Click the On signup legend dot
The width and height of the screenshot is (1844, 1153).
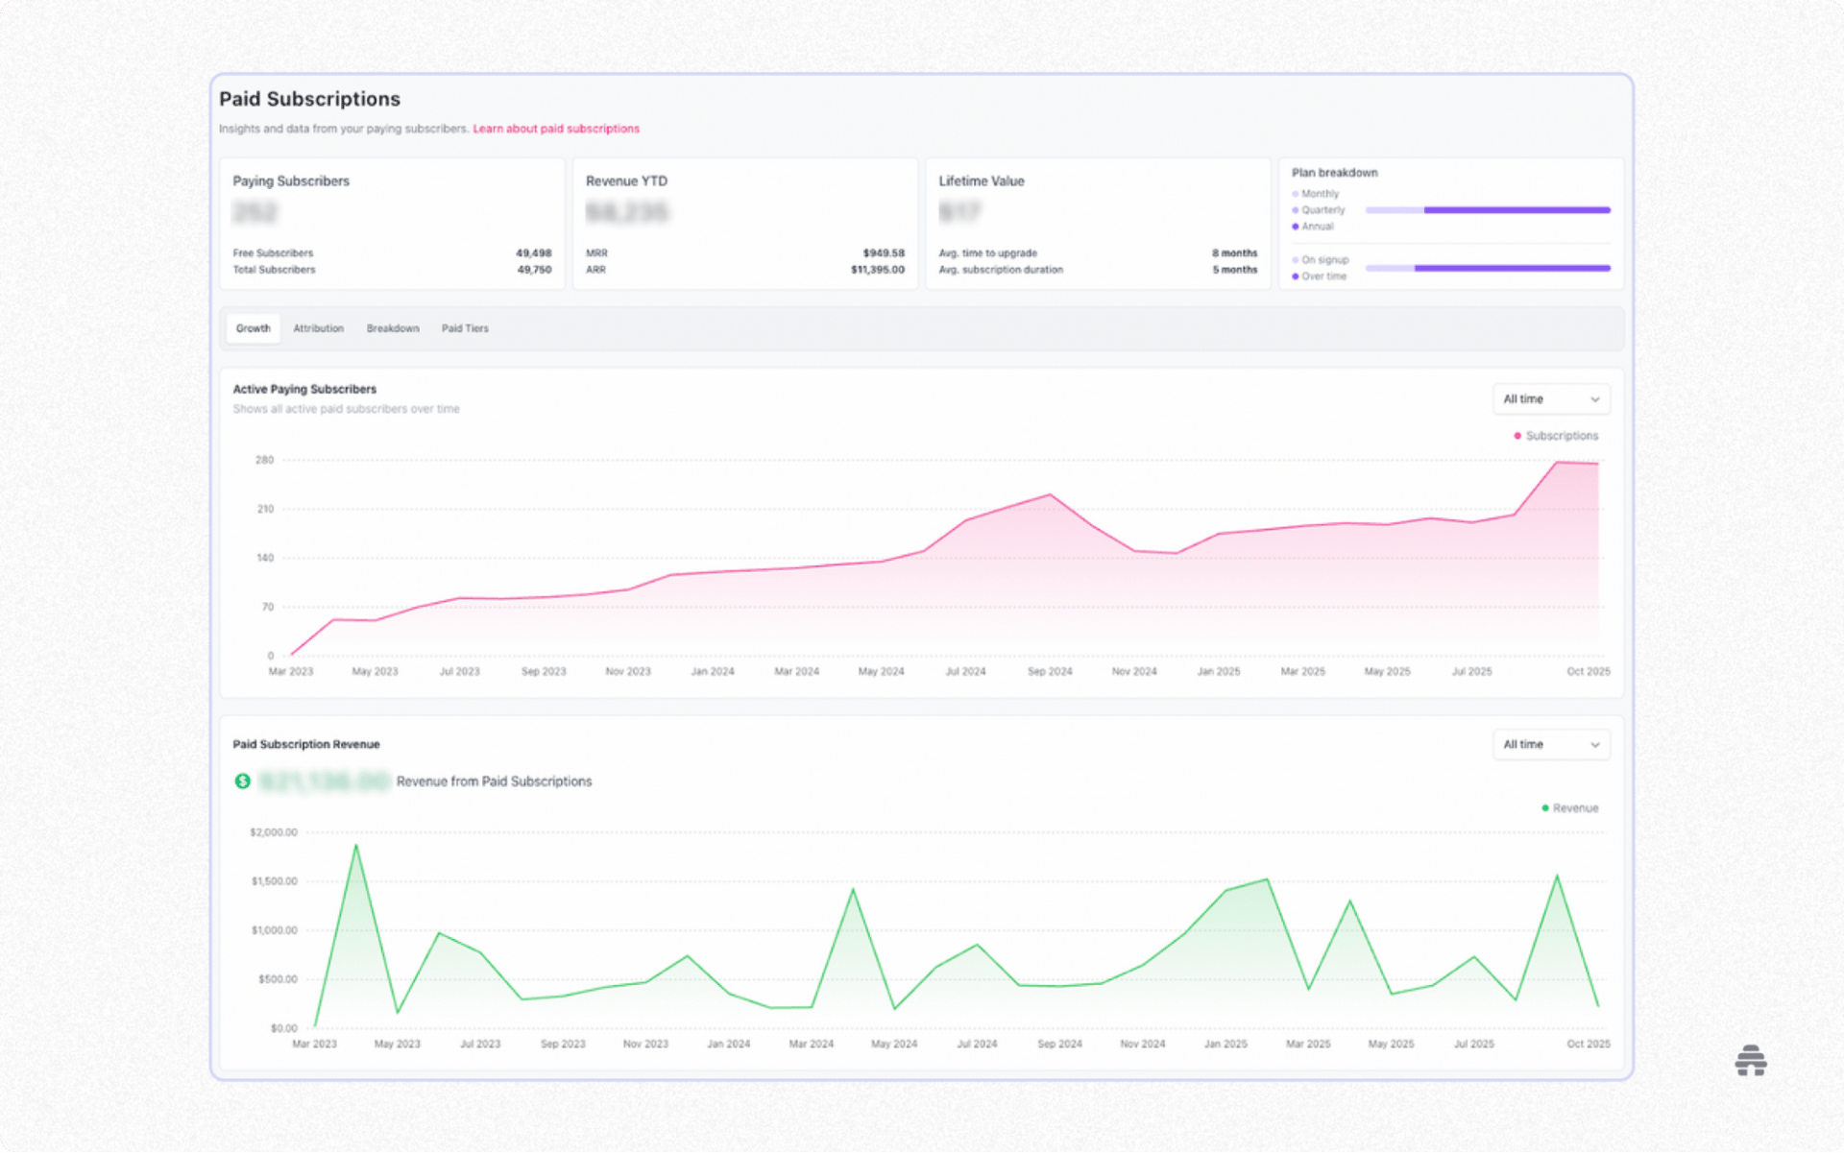click(1296, 260)
